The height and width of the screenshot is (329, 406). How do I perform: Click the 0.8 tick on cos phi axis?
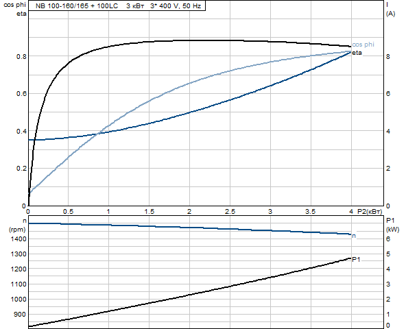pyautogui.click(x=21, y=56)
